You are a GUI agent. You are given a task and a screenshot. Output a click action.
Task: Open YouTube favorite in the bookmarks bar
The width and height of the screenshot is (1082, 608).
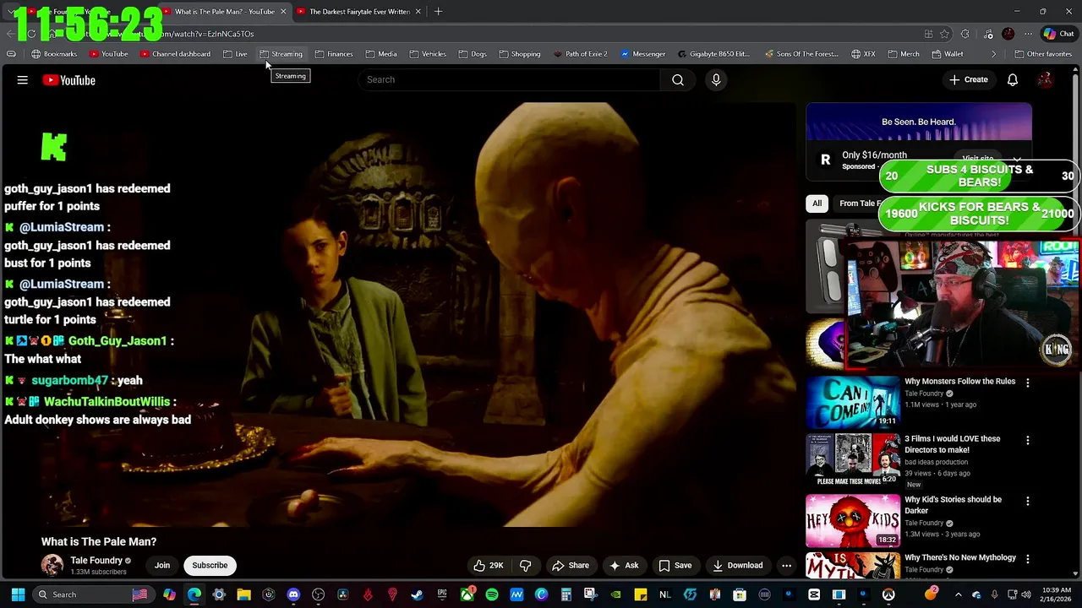coord(109,54)
